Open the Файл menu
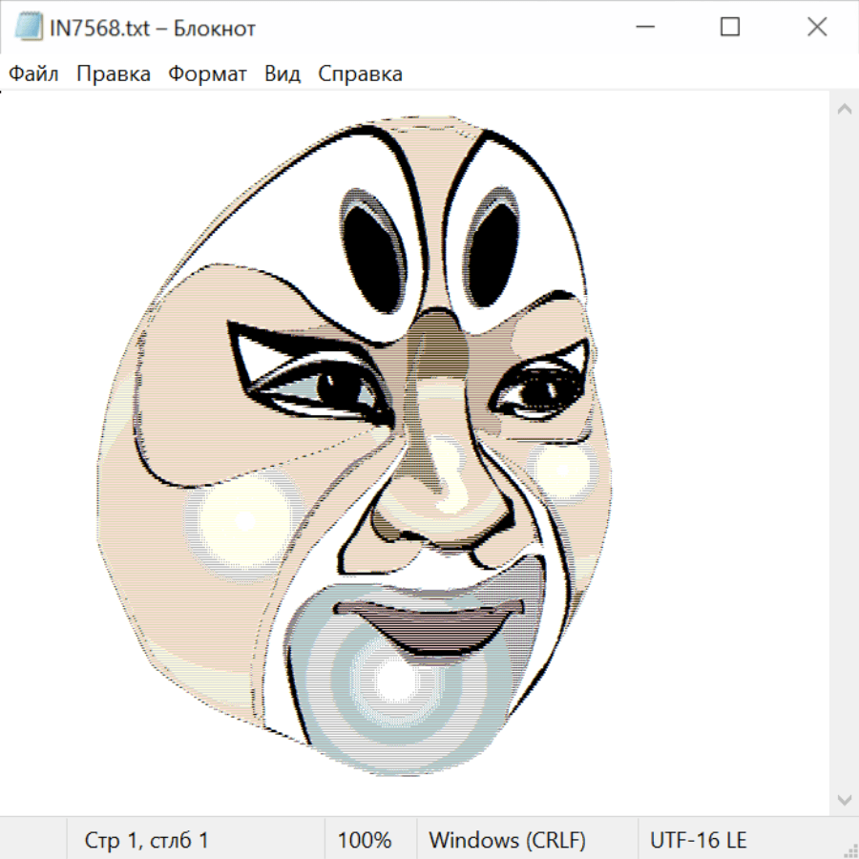The width and height of the screenshot is (859, 859). tap(34, 73)
